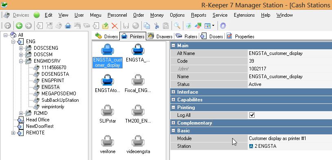The width and height of the screenshot is (332, 160).
Task: Click the green status indicator circle
Action: (37, 15)
